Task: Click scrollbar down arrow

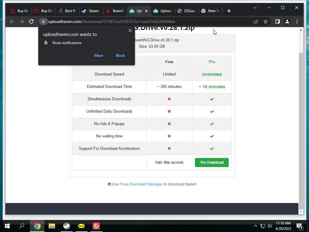Action: tap(301, 212)
